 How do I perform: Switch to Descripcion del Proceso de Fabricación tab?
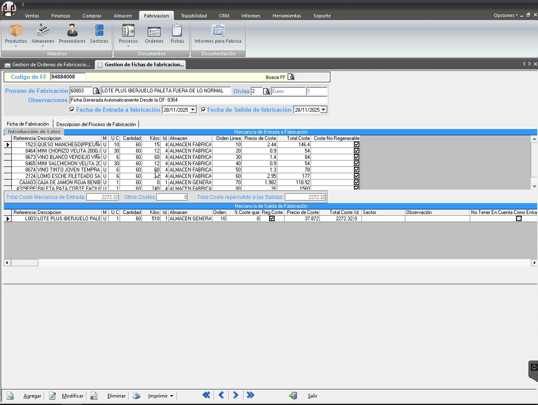tap(96, 124)
